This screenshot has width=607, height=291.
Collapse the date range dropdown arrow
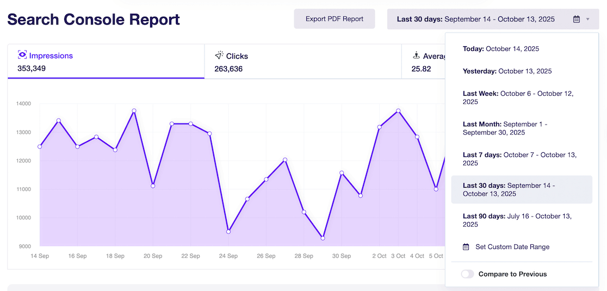[587, 19]
